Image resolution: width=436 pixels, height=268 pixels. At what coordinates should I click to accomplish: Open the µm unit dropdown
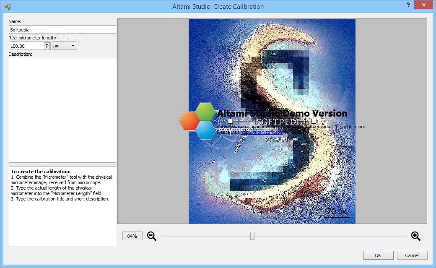pos(64,46)
